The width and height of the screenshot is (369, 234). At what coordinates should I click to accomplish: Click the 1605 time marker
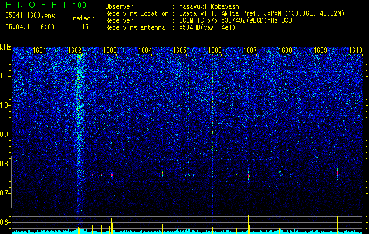(x=180, y=50)
